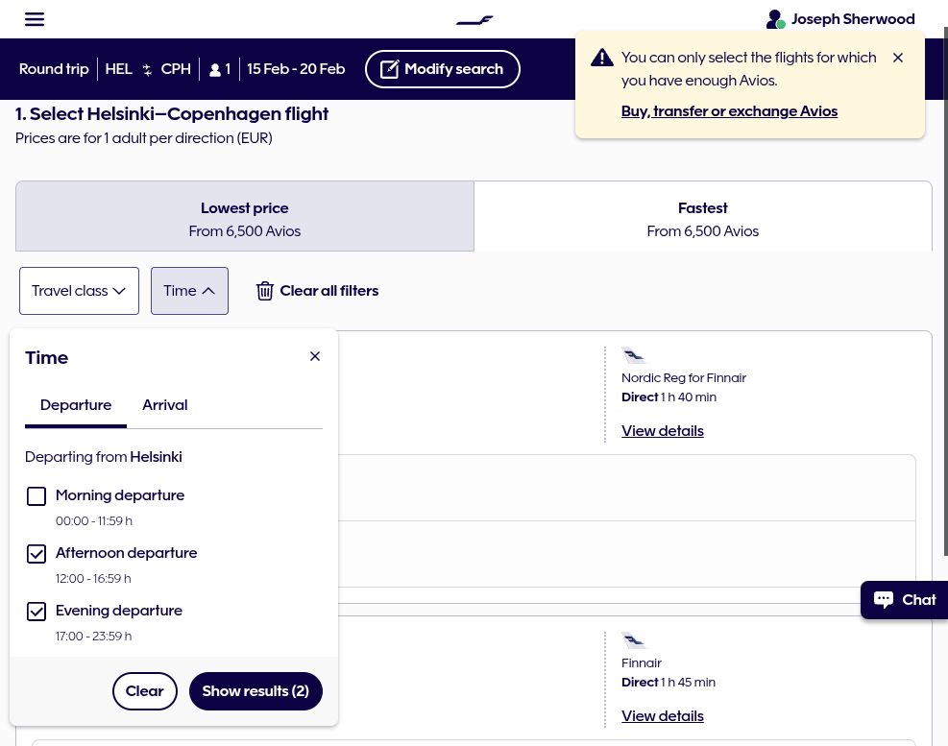Click 'Direct 1 h 40 min' flight text
The height and width of the screenshot is (746, 948).
(668, 397)
